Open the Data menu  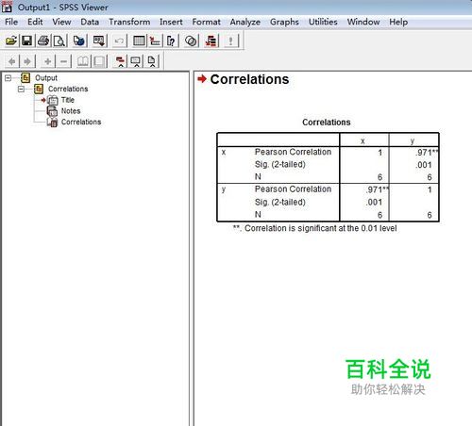[x=90, y=22]
